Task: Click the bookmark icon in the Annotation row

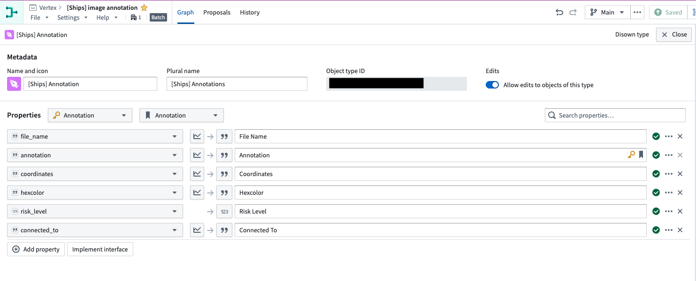Action: click(641, 155)
